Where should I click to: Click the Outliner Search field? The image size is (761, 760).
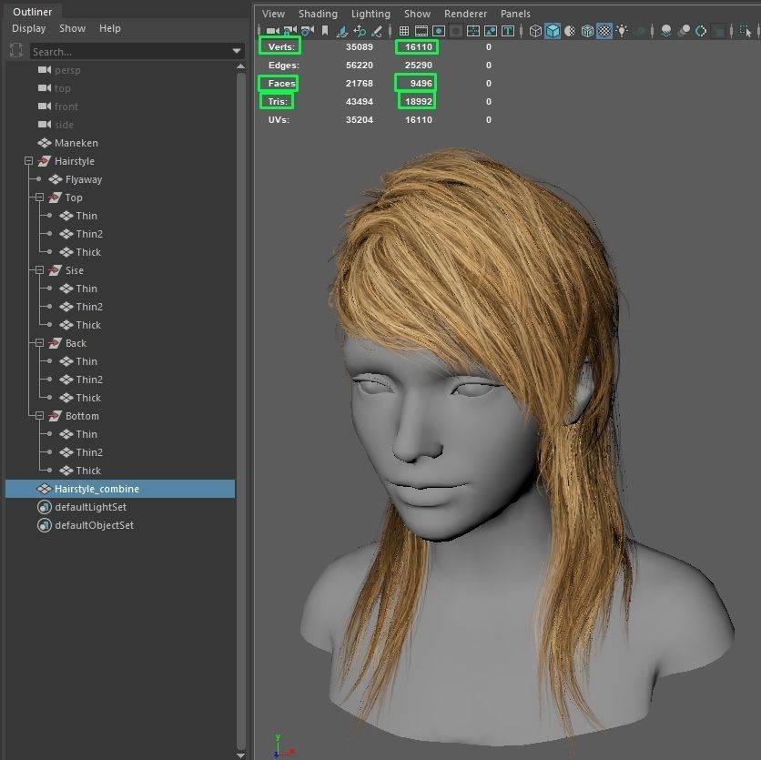(130, 52)
